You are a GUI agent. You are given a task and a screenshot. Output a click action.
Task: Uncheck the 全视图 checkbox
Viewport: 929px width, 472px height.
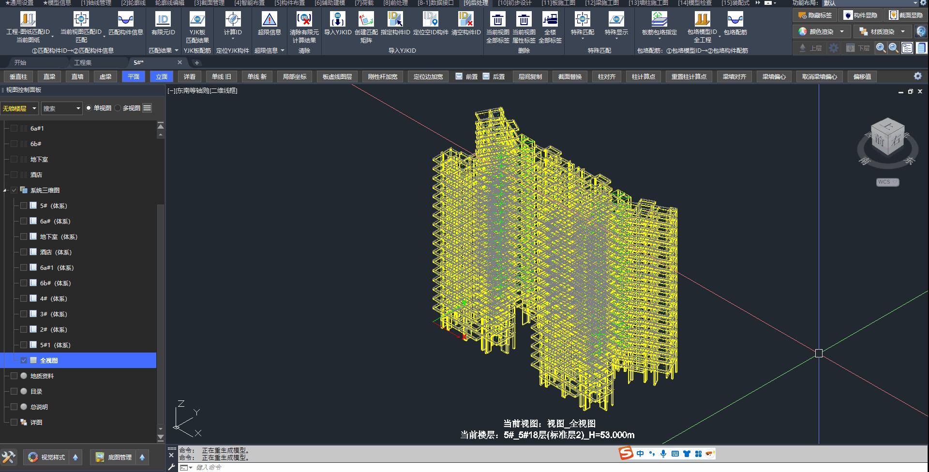coord(24,360)
